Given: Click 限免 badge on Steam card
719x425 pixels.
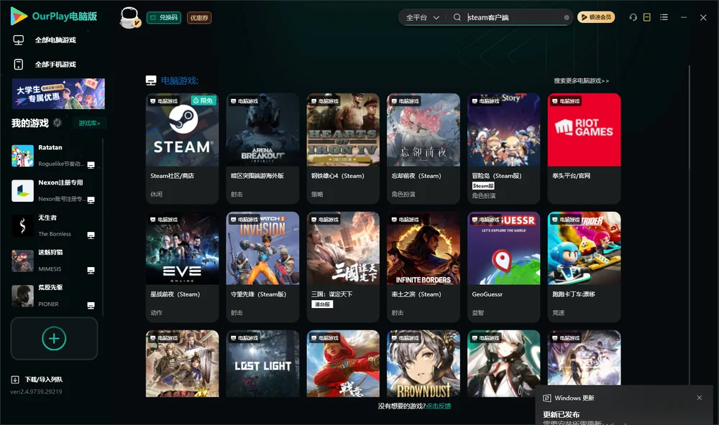Looking at the screenshot, I should tap(203, 101).
